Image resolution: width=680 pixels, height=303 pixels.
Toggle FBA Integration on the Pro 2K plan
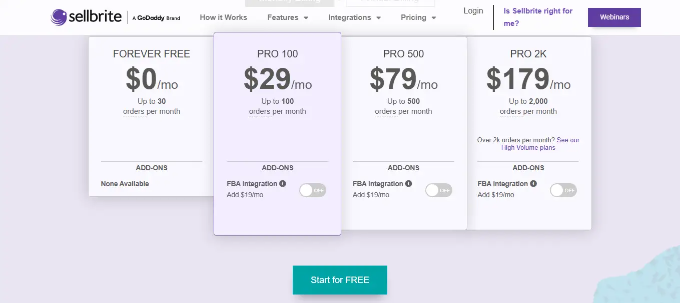click(563, 190)
